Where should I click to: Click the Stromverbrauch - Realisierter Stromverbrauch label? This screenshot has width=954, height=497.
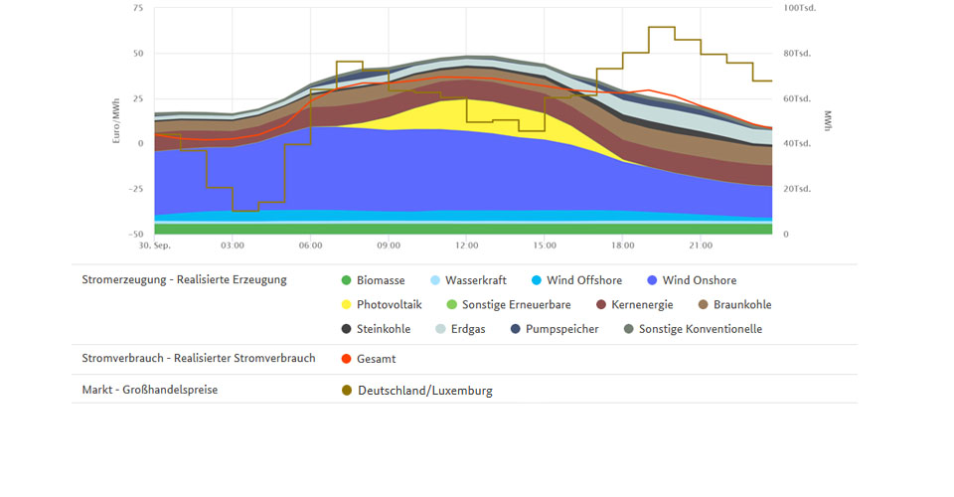click(x=199, y=358)
